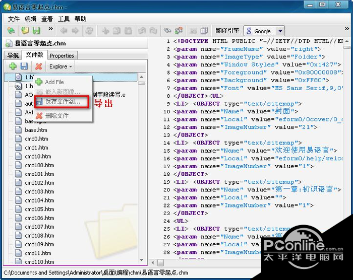The image size is (353, 280).
Task: Open the 文件 menu
Action: point(14,19)
